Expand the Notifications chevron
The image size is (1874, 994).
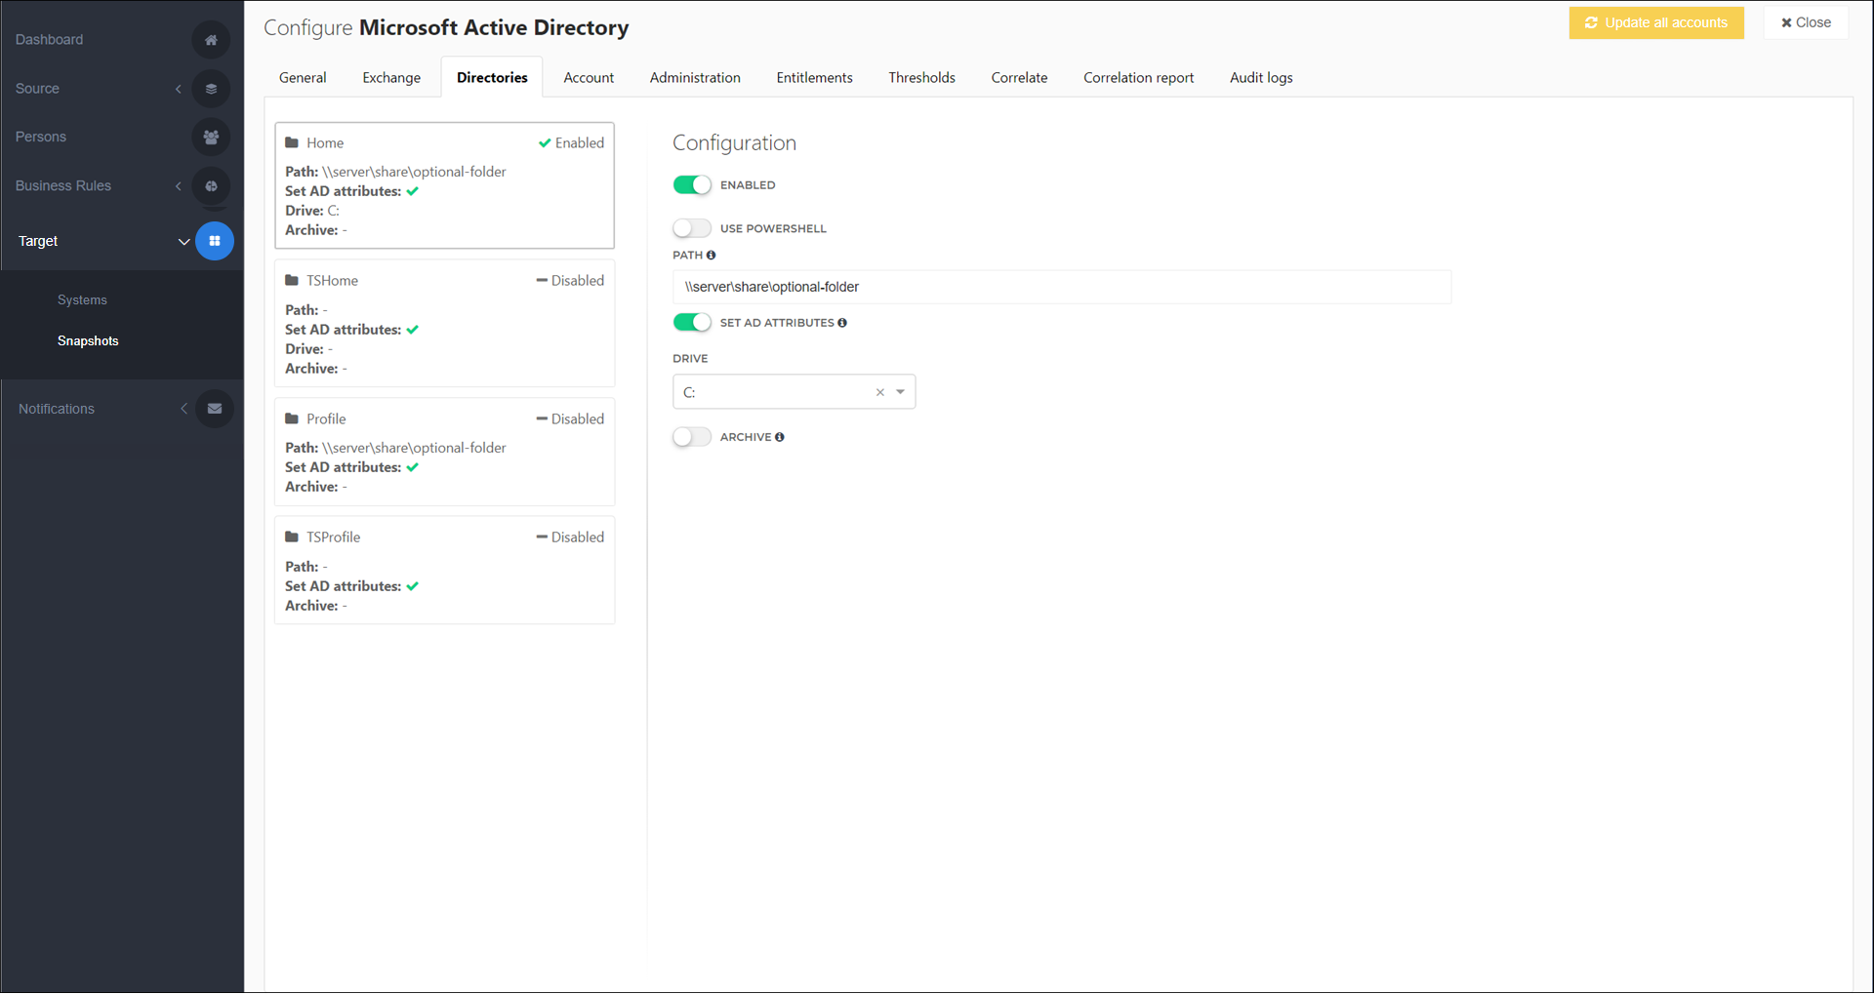183,409
